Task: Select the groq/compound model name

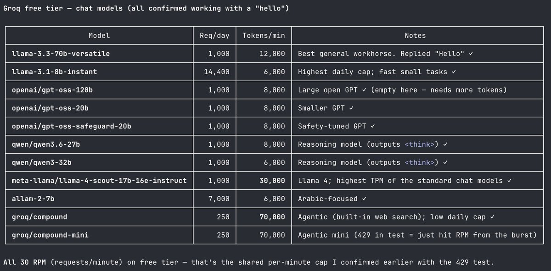Action: point(39,217)
